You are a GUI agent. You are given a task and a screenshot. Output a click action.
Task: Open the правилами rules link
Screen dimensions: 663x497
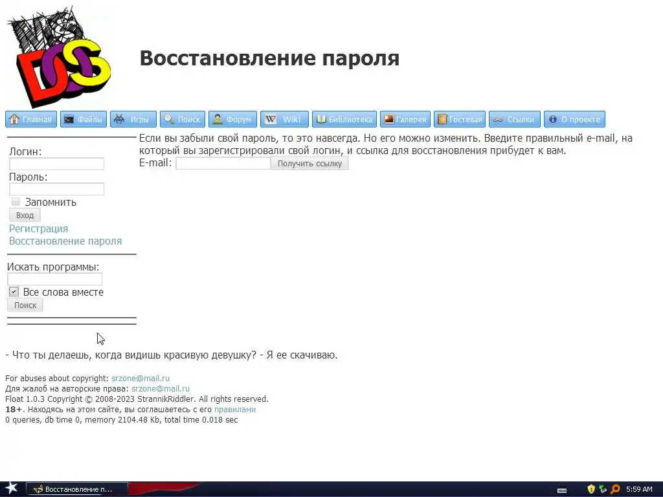click(x=235, y=410)
